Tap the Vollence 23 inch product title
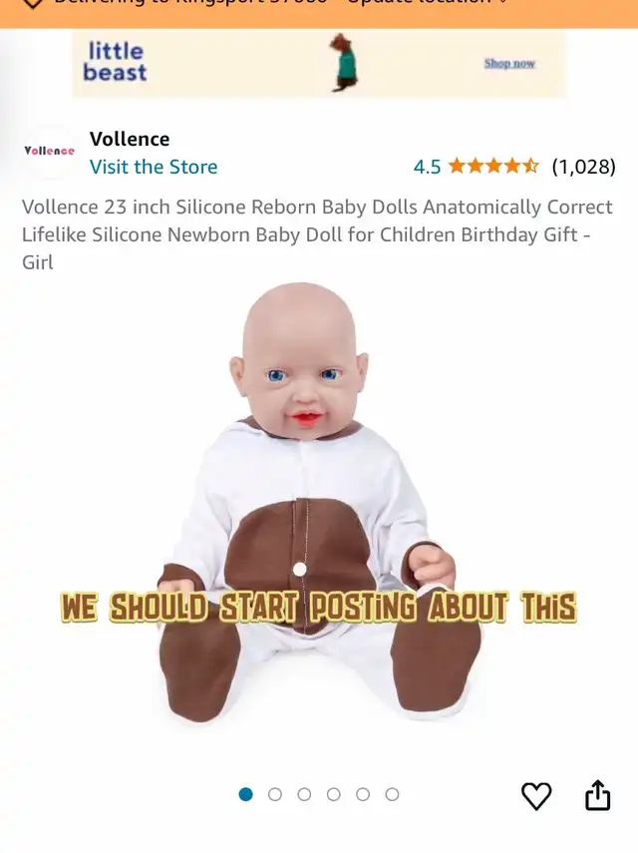Viewport: 638px width, 853px height. [317, 234]
